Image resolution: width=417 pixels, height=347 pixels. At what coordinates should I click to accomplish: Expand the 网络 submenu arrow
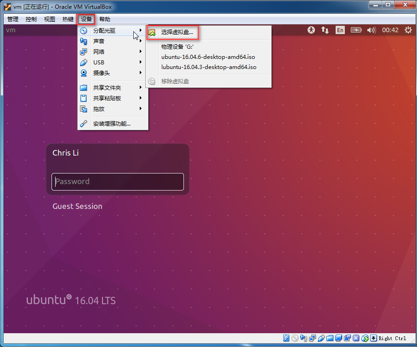[140, 52]
